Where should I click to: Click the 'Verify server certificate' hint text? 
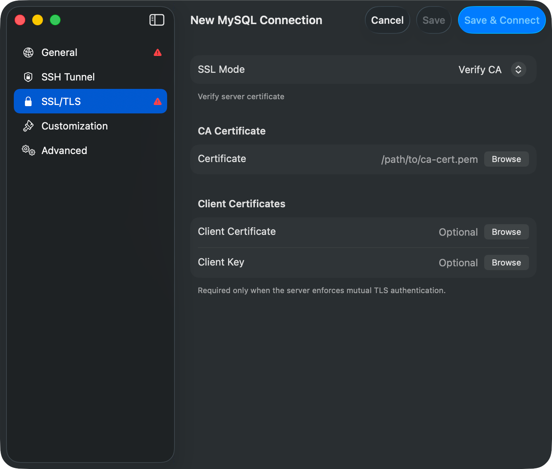pyautogui.click(x=241, y=97)
